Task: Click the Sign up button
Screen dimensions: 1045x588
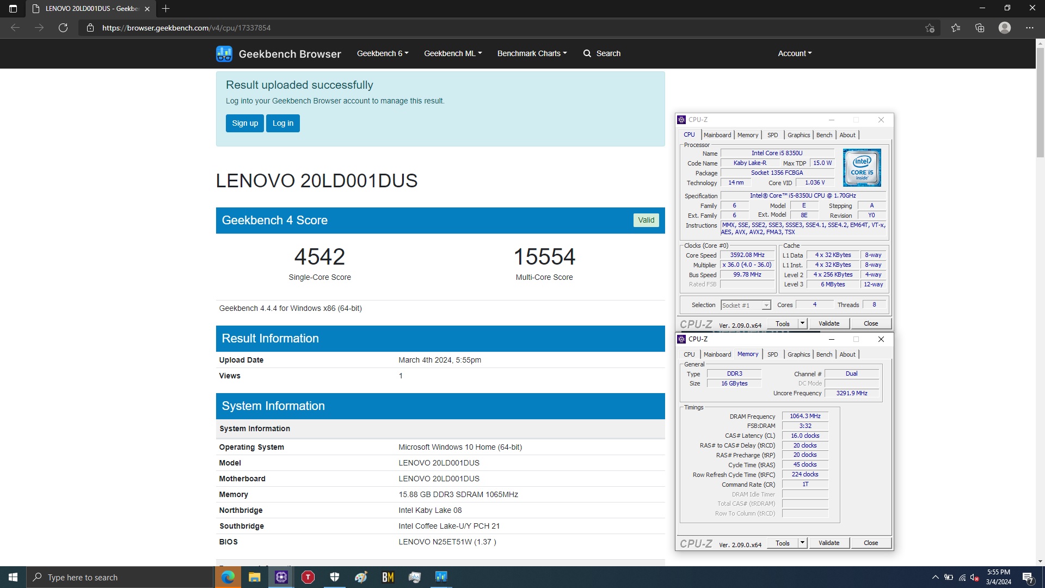Action: pos(245,123)
